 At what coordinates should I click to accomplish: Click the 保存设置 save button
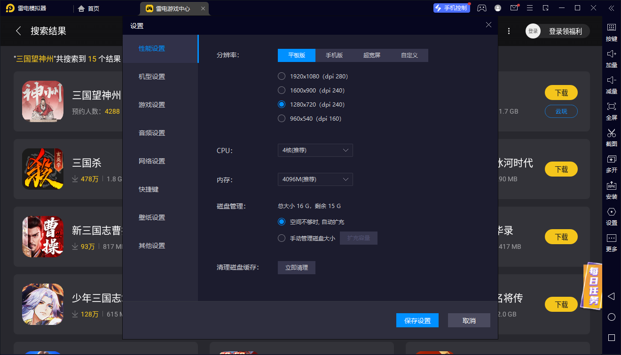[x=417, y=320]
